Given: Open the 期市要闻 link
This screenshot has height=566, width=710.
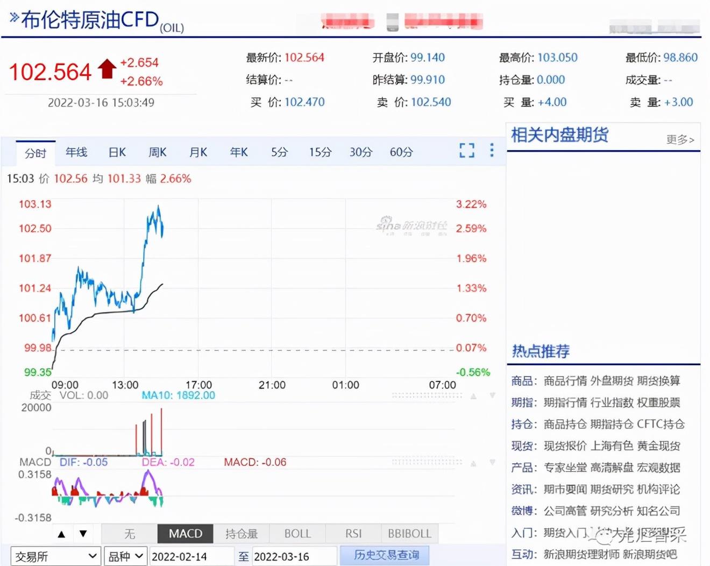Looking at the screenshot, I should click(x=565, y=489).
